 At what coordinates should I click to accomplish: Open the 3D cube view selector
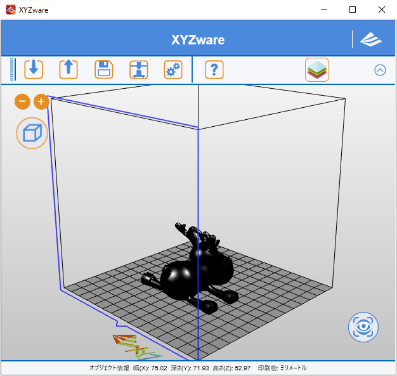(32, 133)
